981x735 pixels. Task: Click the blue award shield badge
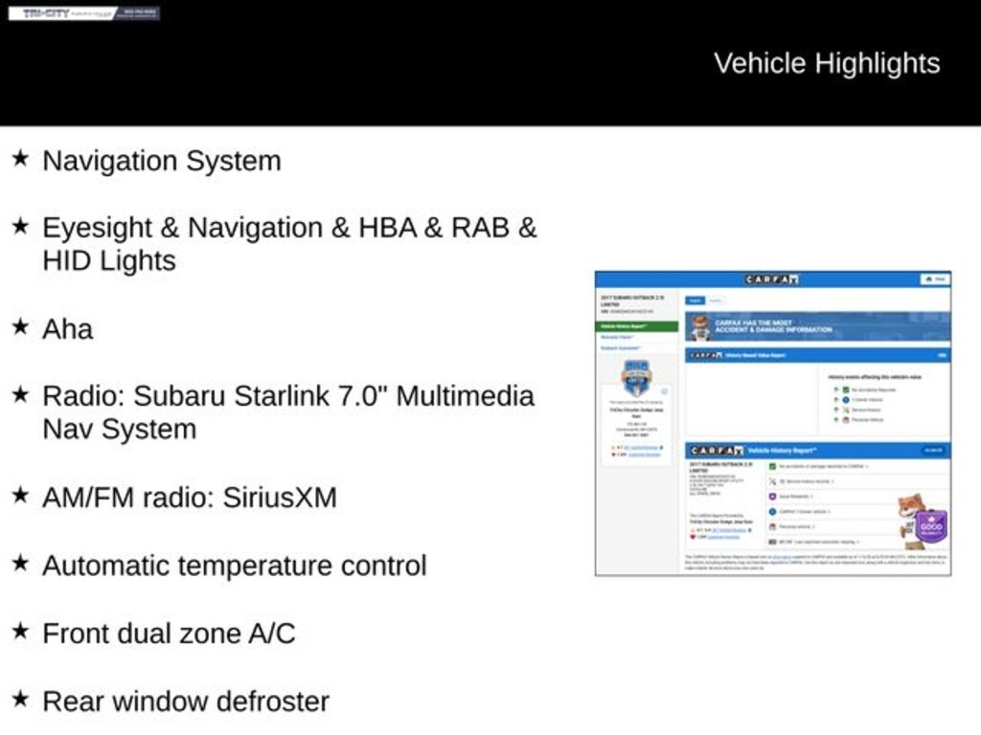[636, 378]
